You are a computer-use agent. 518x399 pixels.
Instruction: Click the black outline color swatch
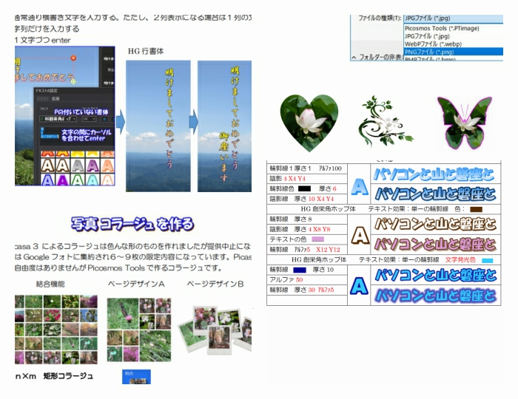(x=304, y=189)
